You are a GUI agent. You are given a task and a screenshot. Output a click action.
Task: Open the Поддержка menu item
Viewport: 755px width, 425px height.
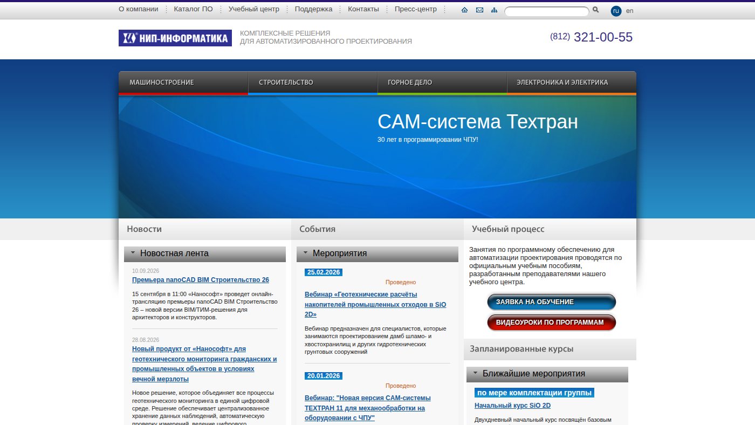tap(314, 9)
